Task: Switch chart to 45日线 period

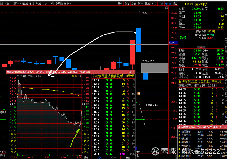Action: point(24,3)
